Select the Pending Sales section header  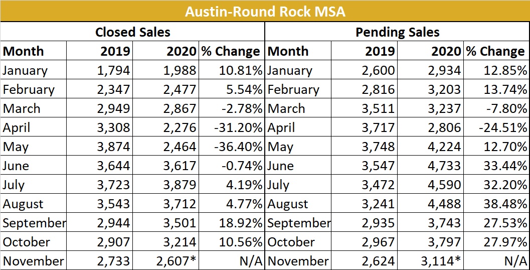pos(397,33)
